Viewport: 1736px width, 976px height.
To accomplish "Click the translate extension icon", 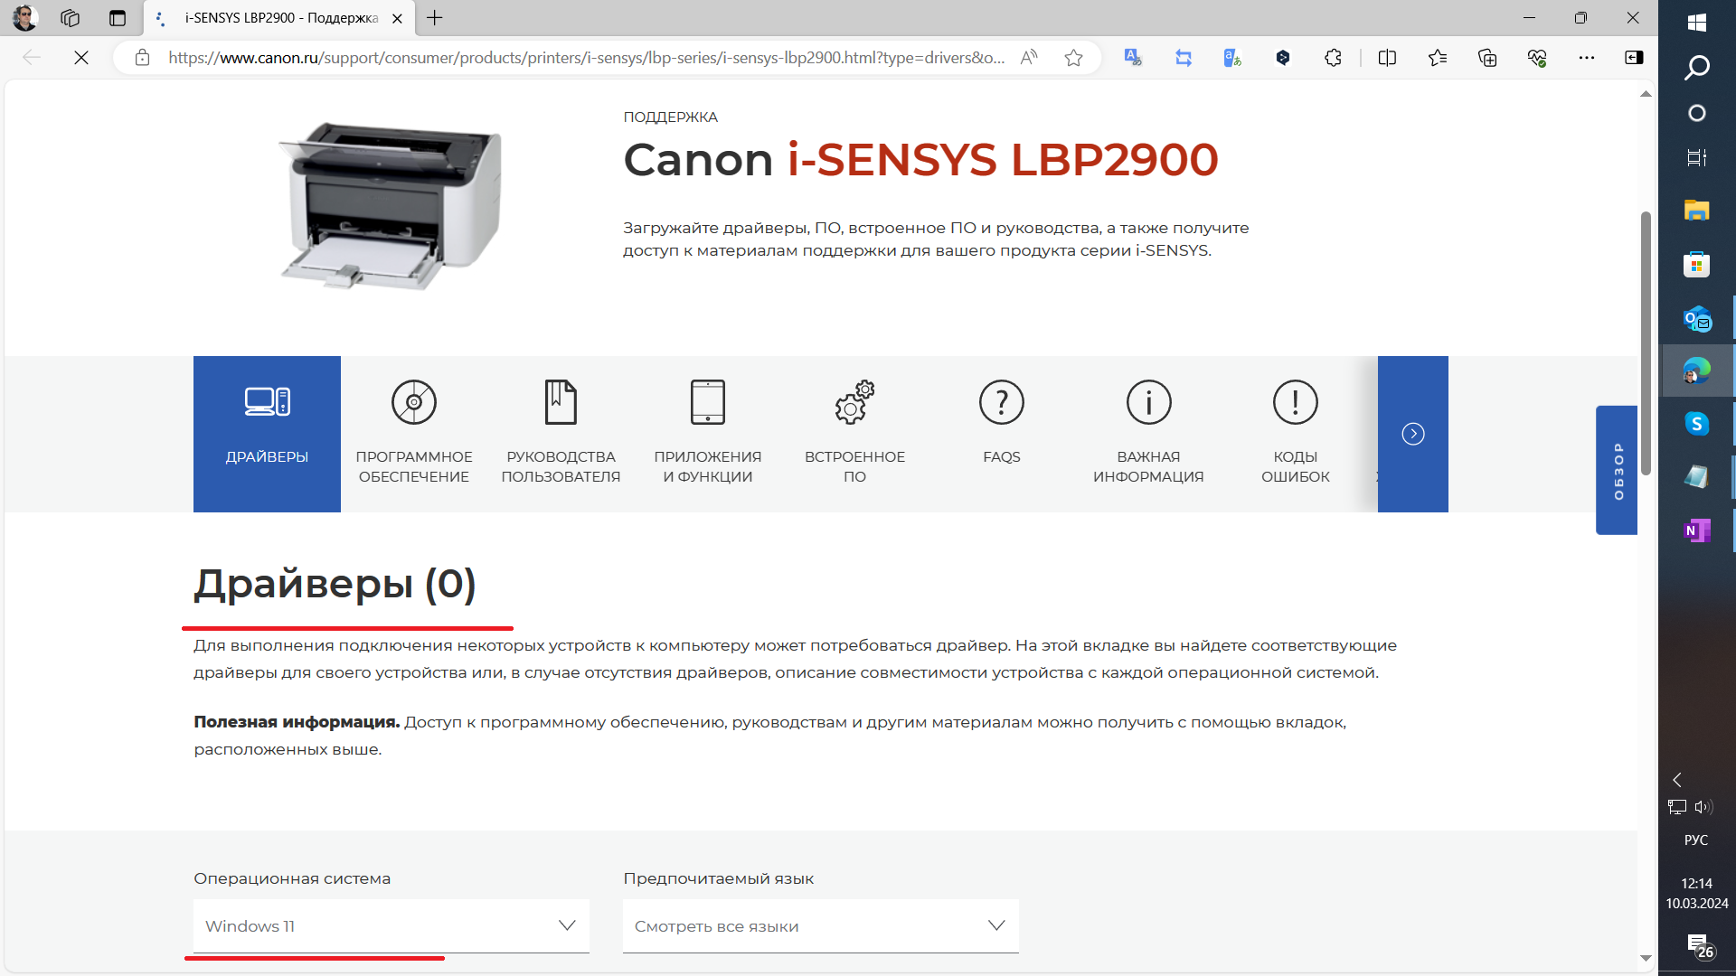I will coord(1133,58).
